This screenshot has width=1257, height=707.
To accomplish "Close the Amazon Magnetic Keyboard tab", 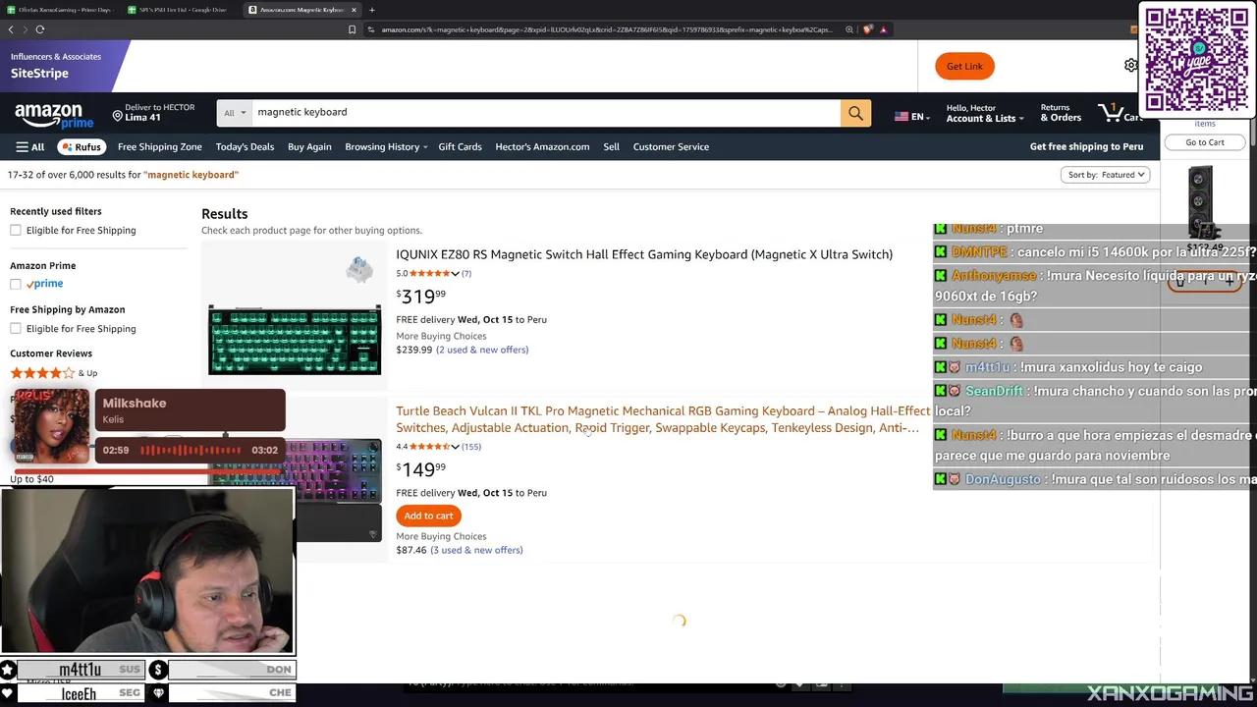I will click(x=354, y=10).
